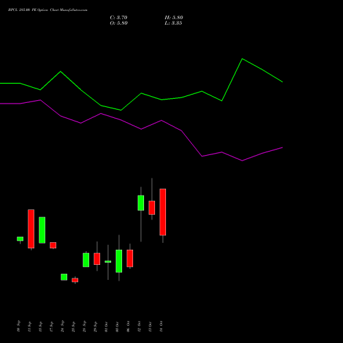Image resolution: width=343 pixels, height=343 pixels.
Task: Click the '11 Sep' date label on the axis
Action: [x=29, y=327]
